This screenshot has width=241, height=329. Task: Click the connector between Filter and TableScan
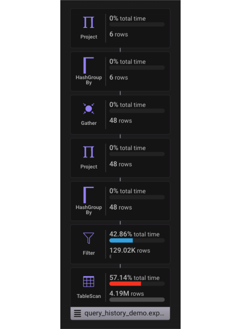pyautogui.click(x=120, y=265)
